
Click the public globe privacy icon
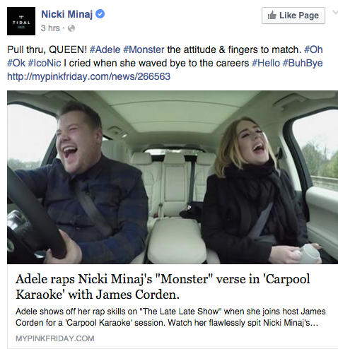71,28
